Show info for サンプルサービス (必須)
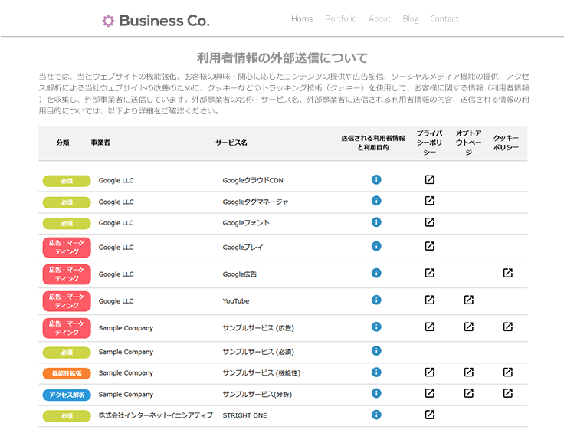 (x=376, y=351)
